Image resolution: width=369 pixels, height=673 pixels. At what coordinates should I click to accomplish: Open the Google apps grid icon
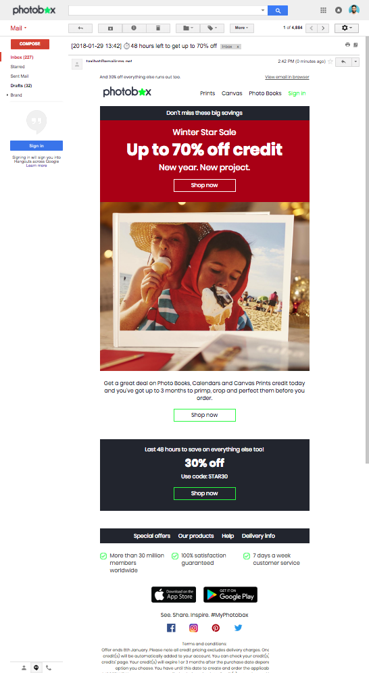coord(324,10)
